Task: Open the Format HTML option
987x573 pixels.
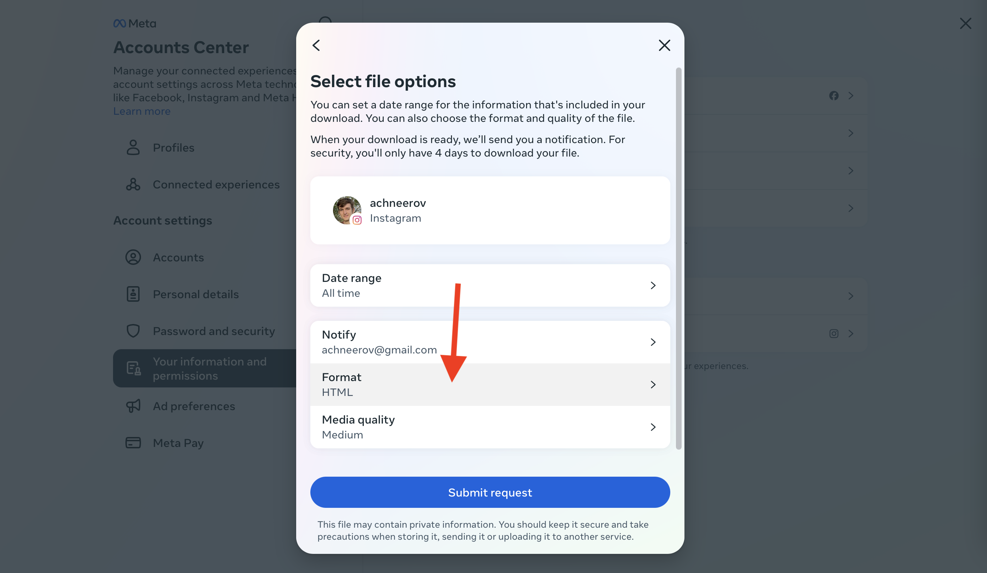Action: click(490, 384)
